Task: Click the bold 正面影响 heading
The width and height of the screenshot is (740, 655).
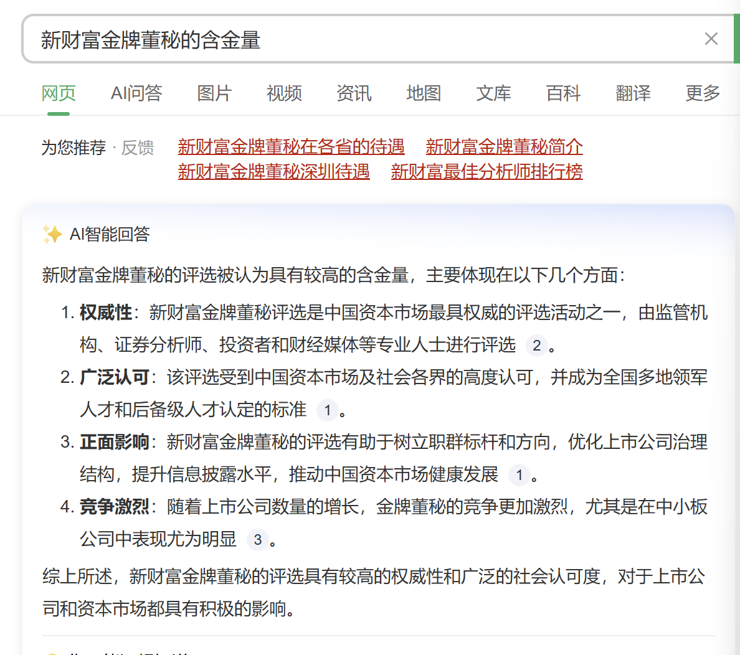Action: 115,442
